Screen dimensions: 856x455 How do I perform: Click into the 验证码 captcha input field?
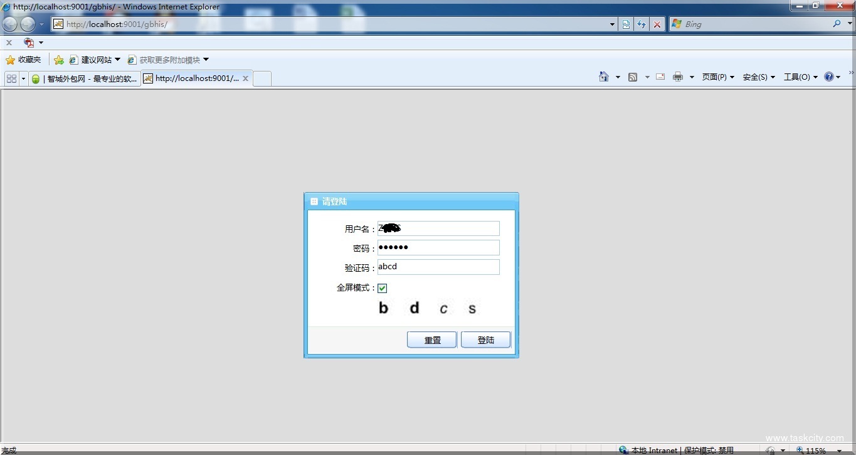point(438,267)
